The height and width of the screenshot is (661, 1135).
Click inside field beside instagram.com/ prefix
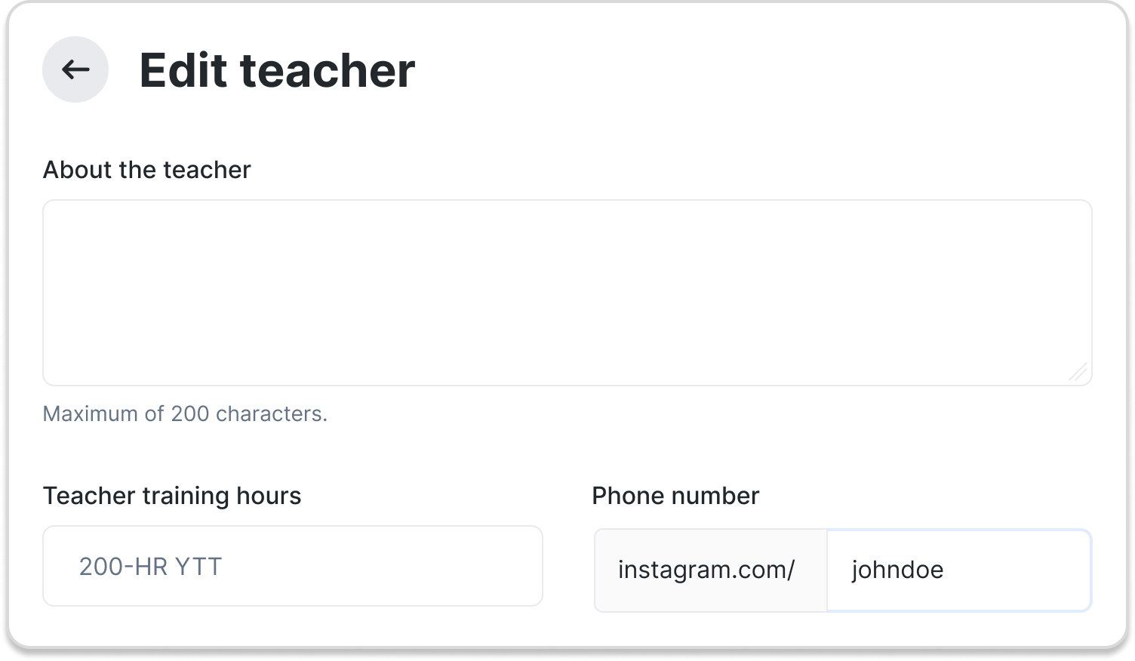[x=959, y=570]
